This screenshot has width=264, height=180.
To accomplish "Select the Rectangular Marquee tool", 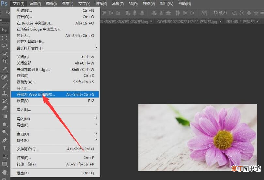I will pos(4,38).
